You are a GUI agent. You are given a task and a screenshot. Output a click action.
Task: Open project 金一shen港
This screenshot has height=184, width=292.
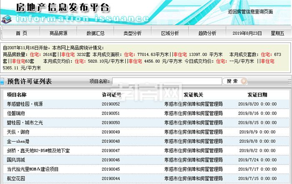point(18,141)
